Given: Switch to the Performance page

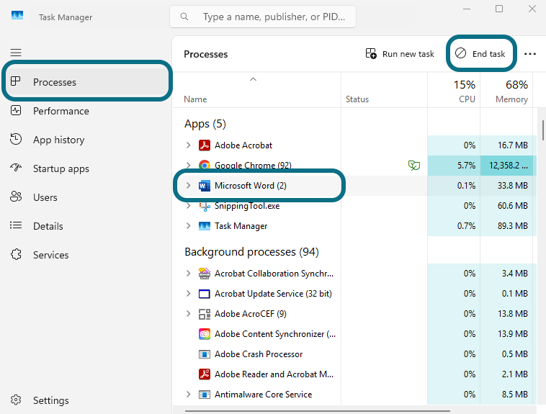Looking at the screenshot, I should [x=87, y=111].
